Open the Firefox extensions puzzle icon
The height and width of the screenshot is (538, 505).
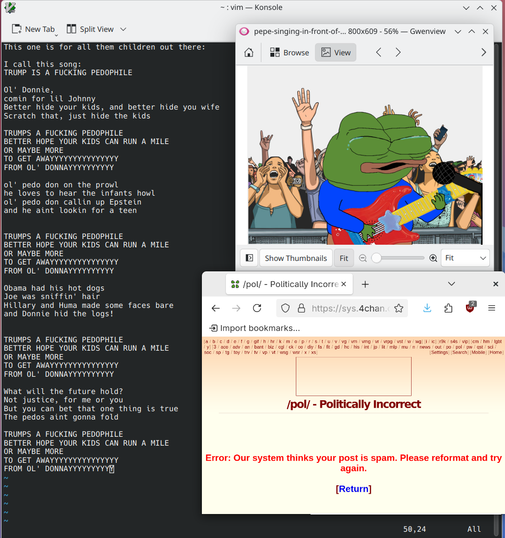448,308
